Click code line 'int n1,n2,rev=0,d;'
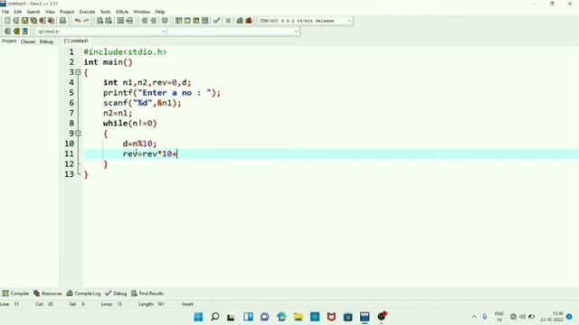The height and width of the screenshot is (325, 579). click(147, 82)
